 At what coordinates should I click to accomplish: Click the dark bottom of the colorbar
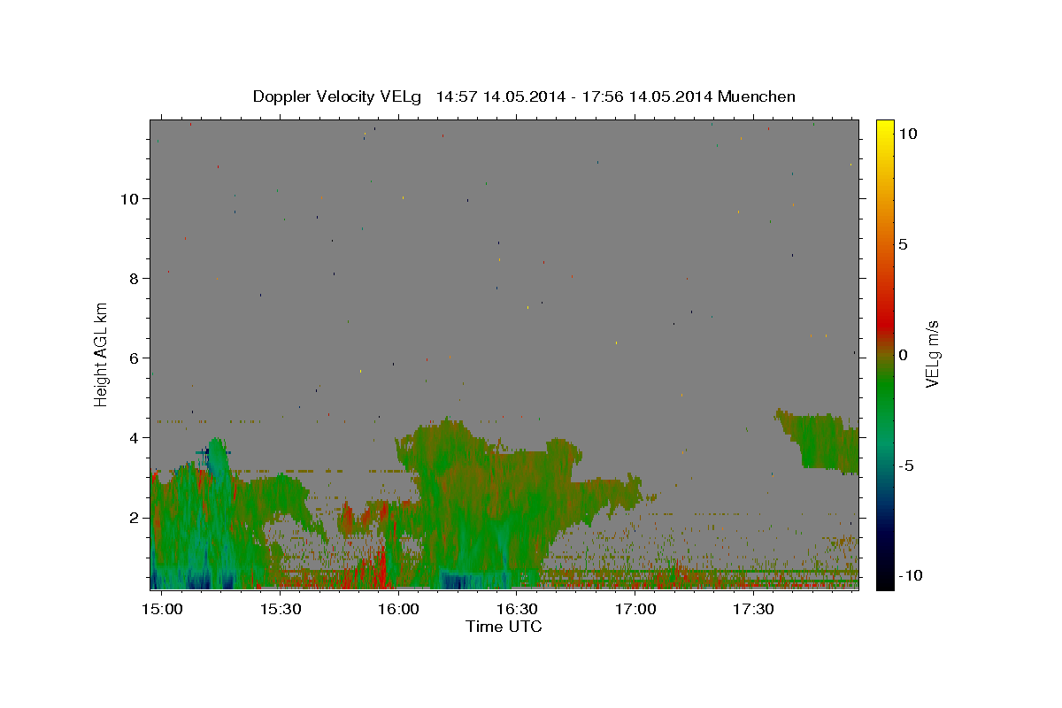[884, 583]
